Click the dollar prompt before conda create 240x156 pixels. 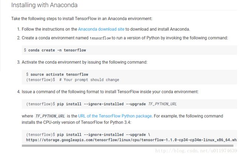[x=25, y=50]
